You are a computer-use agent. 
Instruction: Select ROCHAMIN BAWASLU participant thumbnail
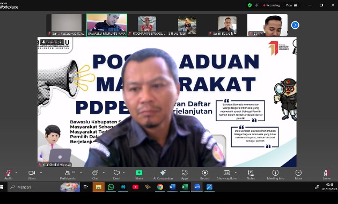coord(147,25)
